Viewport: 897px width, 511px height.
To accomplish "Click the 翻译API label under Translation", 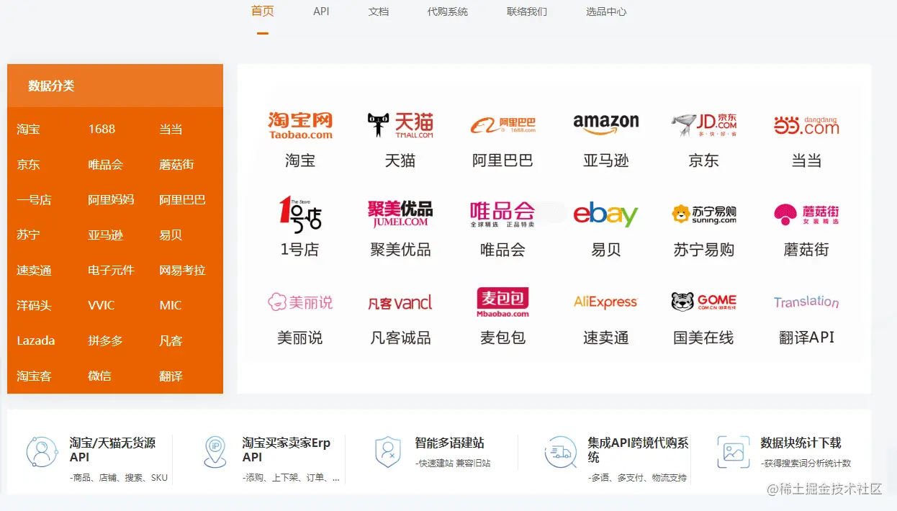I will (x=806, y=337).
